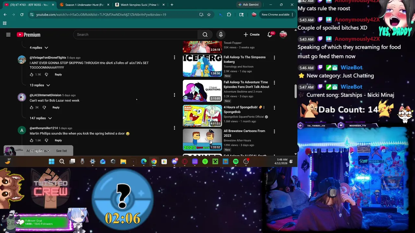Dislike the anthonymiller1214 comment
This screenshot has width=415, height=233.
pyautogui.click(x=46, y=140)
